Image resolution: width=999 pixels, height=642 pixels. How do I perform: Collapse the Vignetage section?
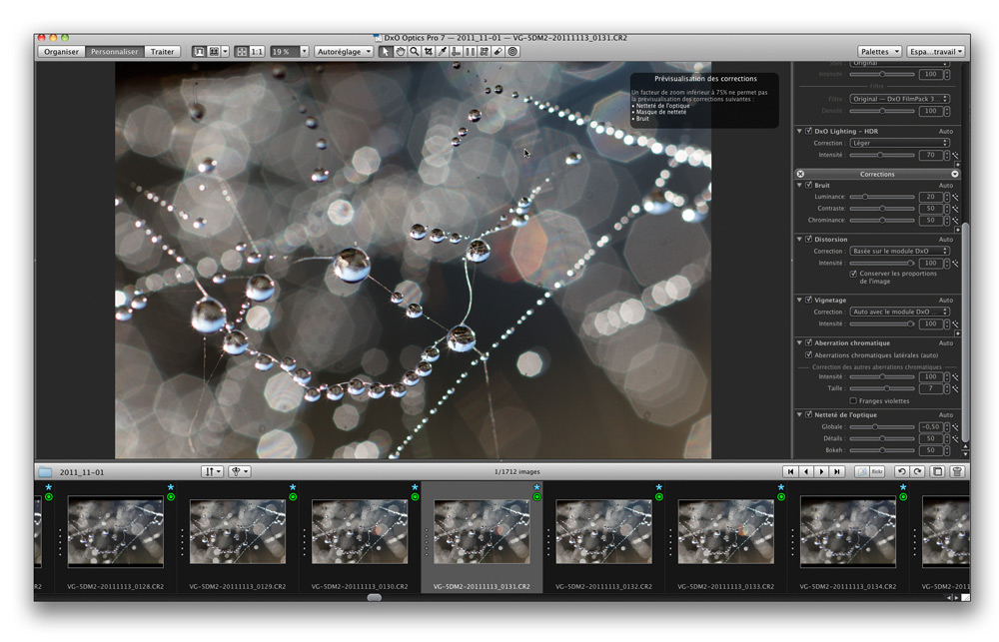point(799,300)
